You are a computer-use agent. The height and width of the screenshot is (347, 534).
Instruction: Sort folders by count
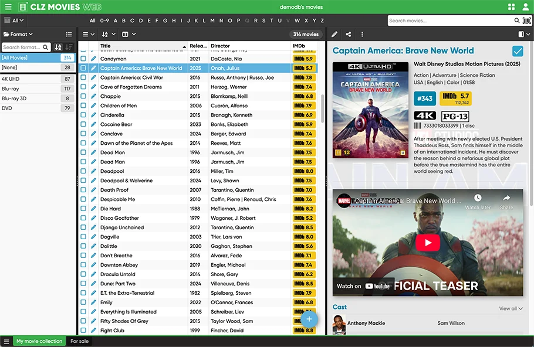69,47
